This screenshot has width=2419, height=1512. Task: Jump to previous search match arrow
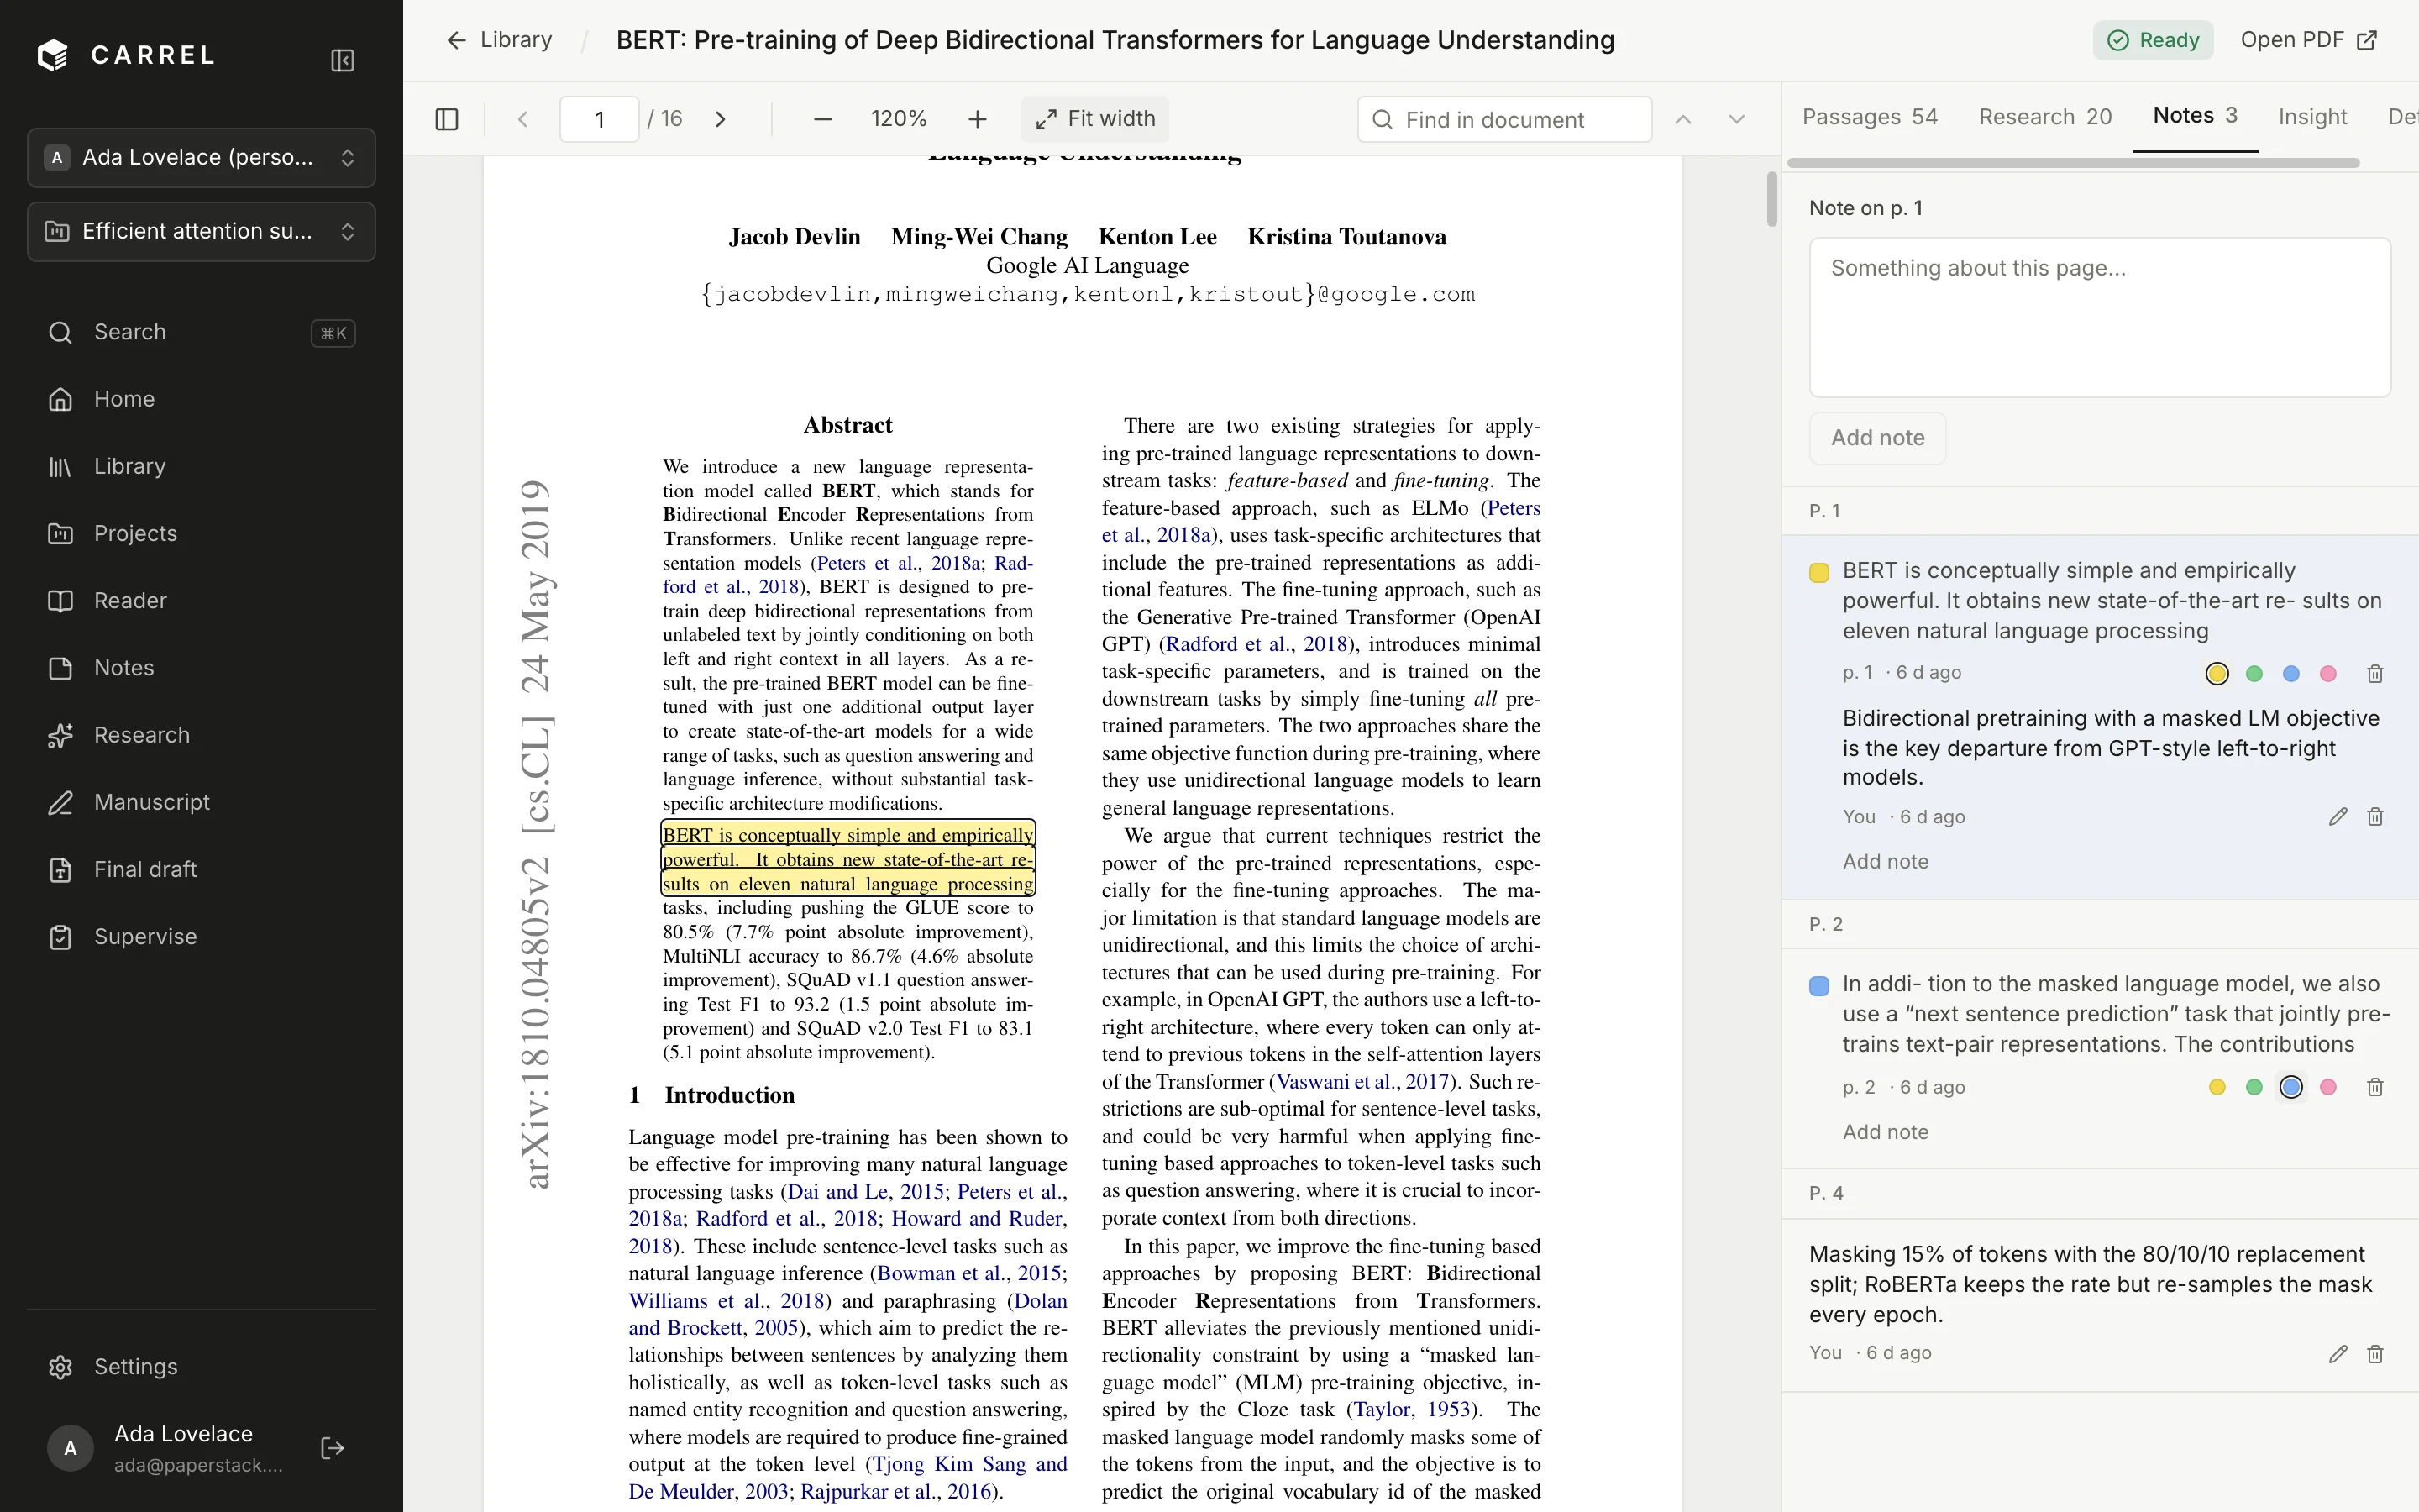point(1683,119)
